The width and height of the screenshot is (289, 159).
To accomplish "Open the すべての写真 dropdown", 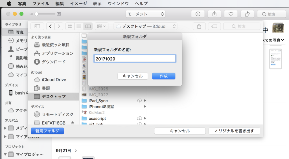I will point(273,40).
